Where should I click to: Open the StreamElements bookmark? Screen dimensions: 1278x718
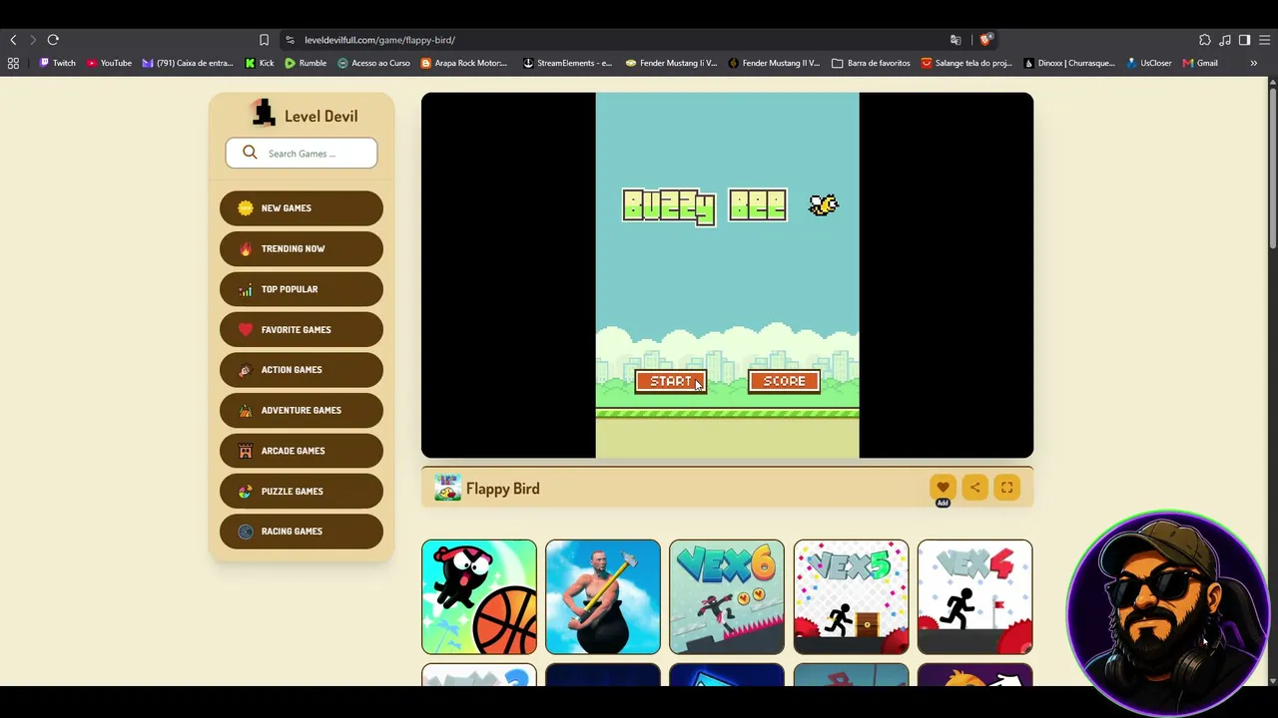568,63
